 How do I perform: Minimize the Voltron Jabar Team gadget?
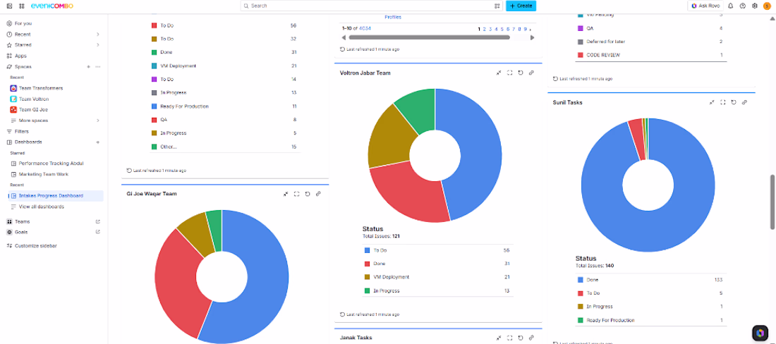[x=499, y=73]
